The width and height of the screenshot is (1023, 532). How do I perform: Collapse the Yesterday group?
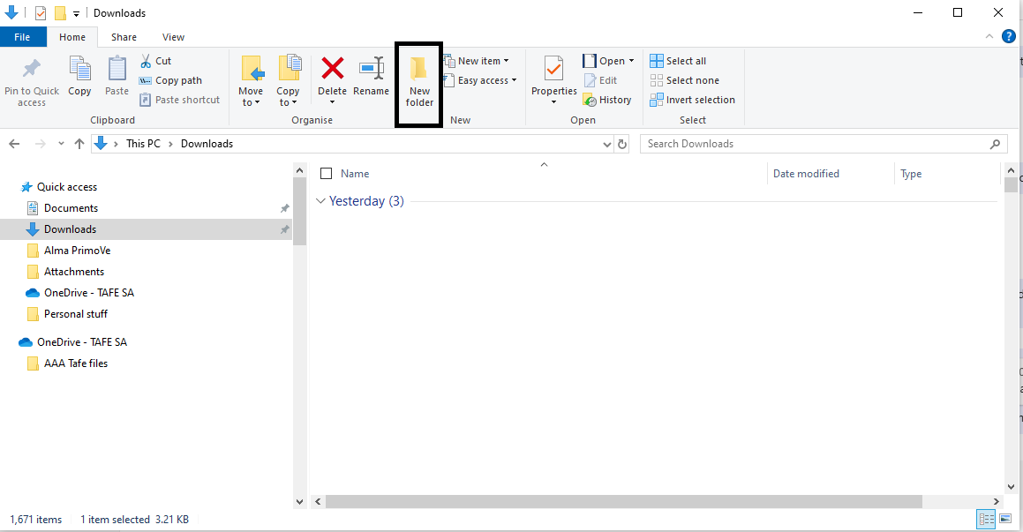(x=320, y=201)
